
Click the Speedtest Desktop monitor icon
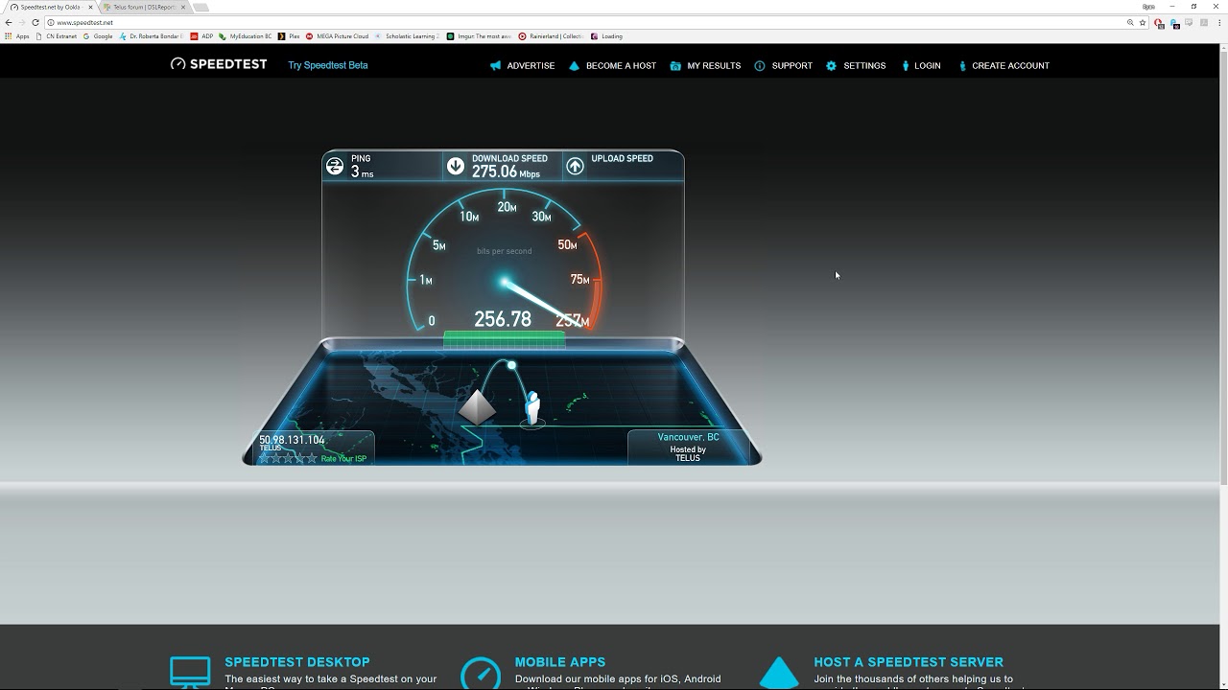[190, 672]
